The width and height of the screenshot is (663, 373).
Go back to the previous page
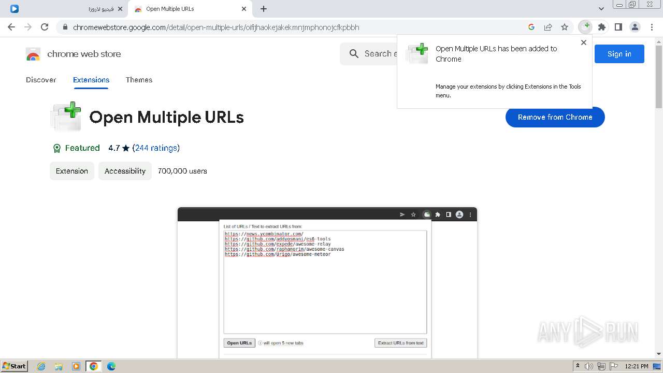pyautogui.click(x=11, y=27)
